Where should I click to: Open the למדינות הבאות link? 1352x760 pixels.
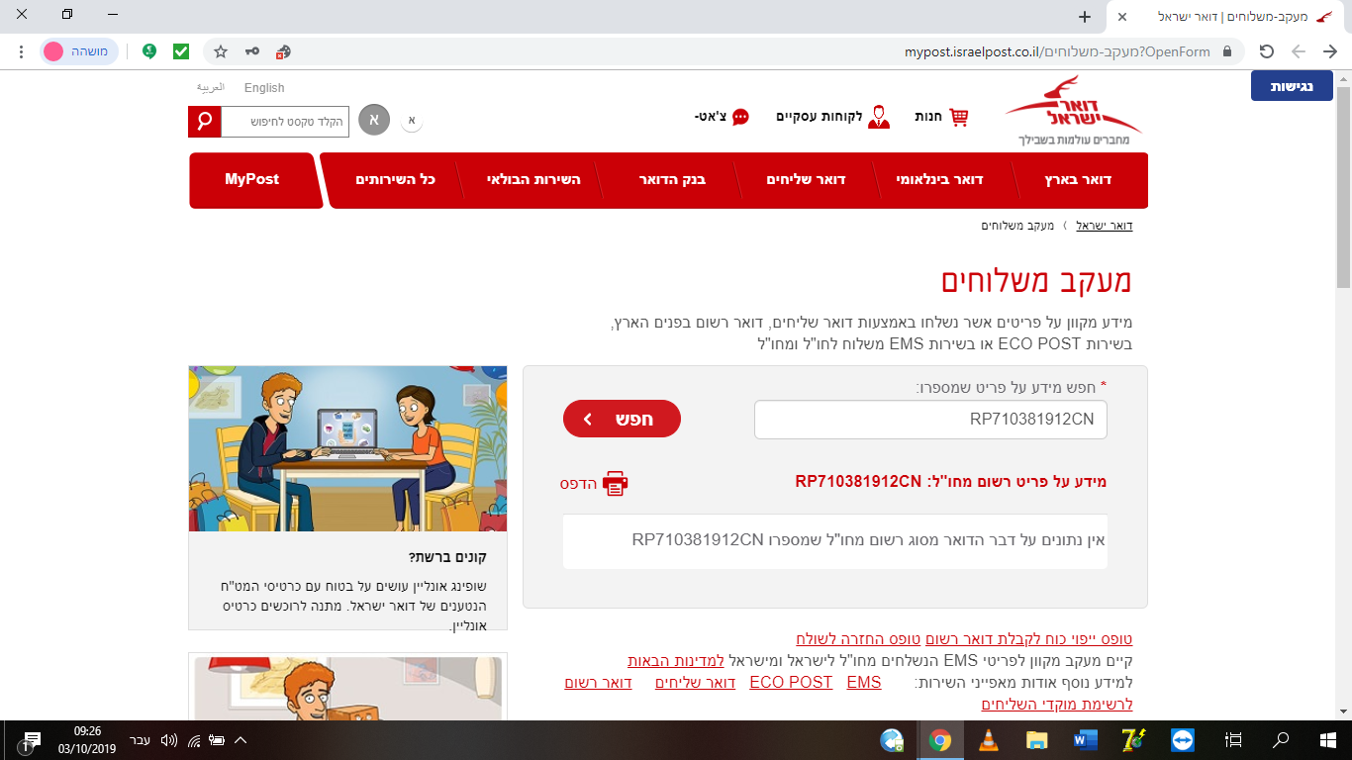[676, 660]
